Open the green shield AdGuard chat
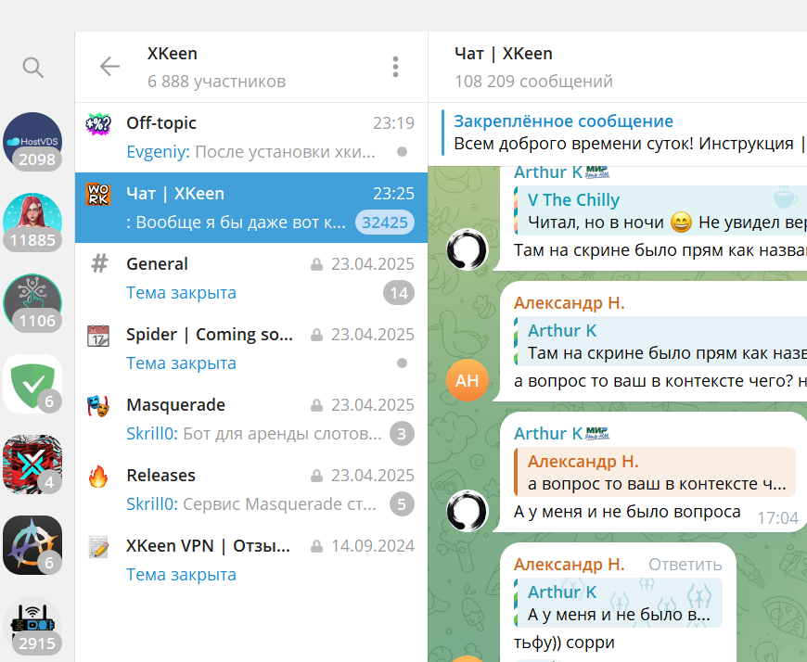The height and width of the screenshot is (662, 807). [32, 384]
